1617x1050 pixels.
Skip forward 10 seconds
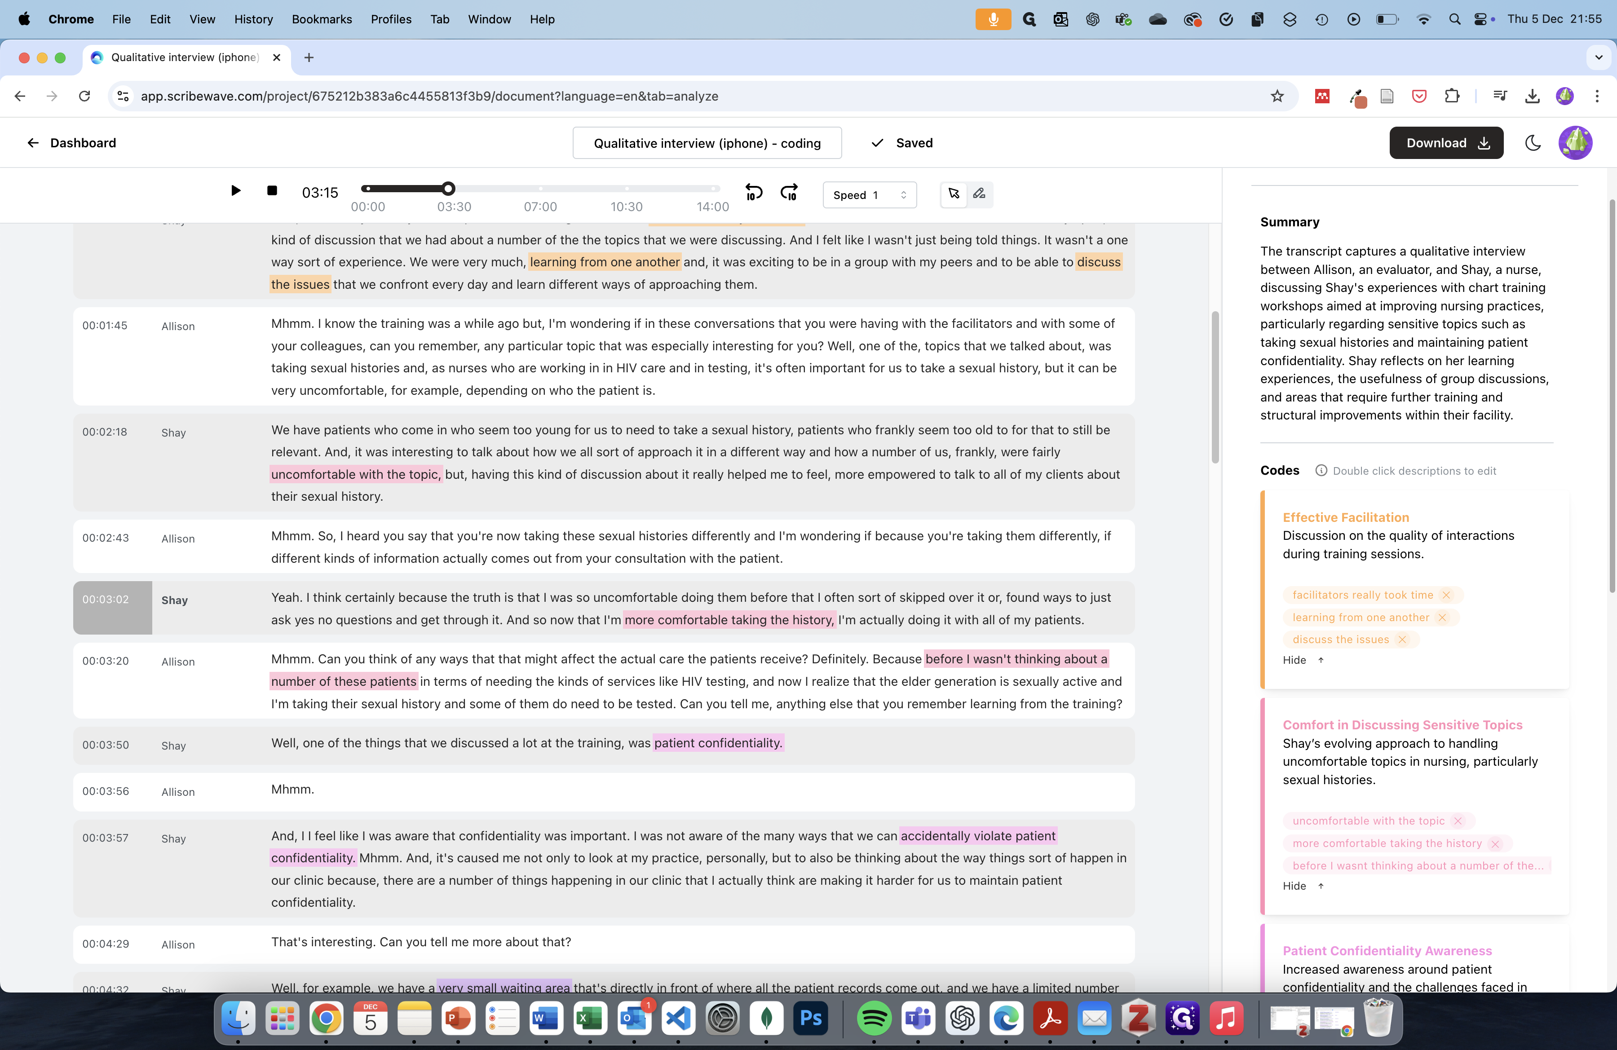[789, 193]
